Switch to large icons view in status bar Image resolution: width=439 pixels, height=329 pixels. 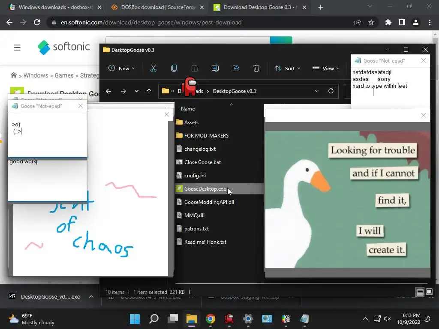429,292
